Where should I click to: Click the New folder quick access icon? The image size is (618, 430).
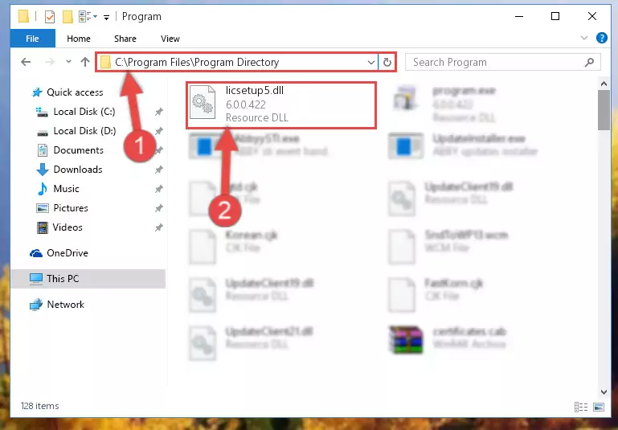(68, 17)
